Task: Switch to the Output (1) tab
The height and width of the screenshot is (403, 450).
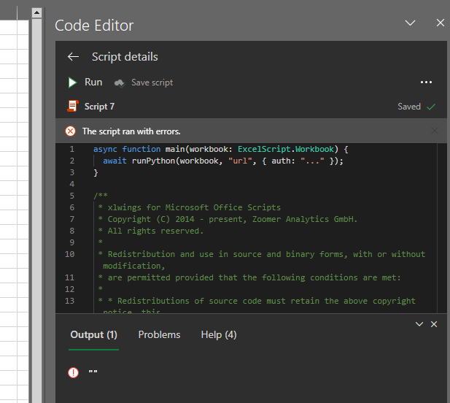Action: coord(93,335)
